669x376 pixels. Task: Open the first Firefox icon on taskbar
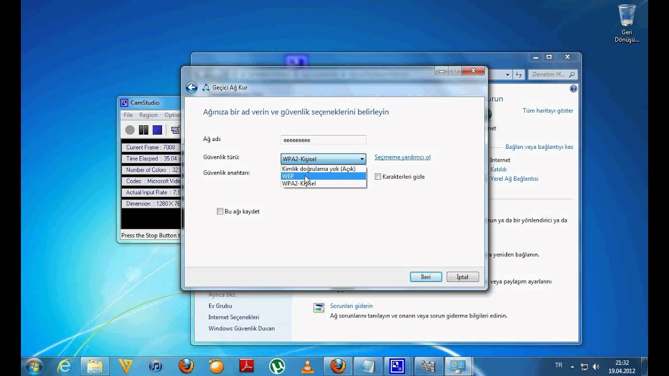(x=186, y=366)
